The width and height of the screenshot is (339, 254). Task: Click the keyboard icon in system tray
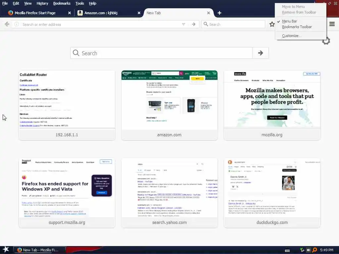(x=287, y=250)
